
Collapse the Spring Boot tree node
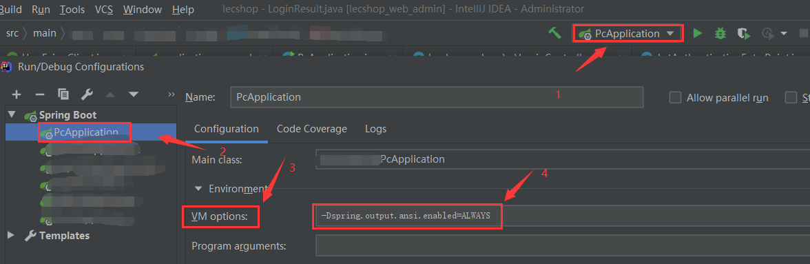(x=12, y=114)
